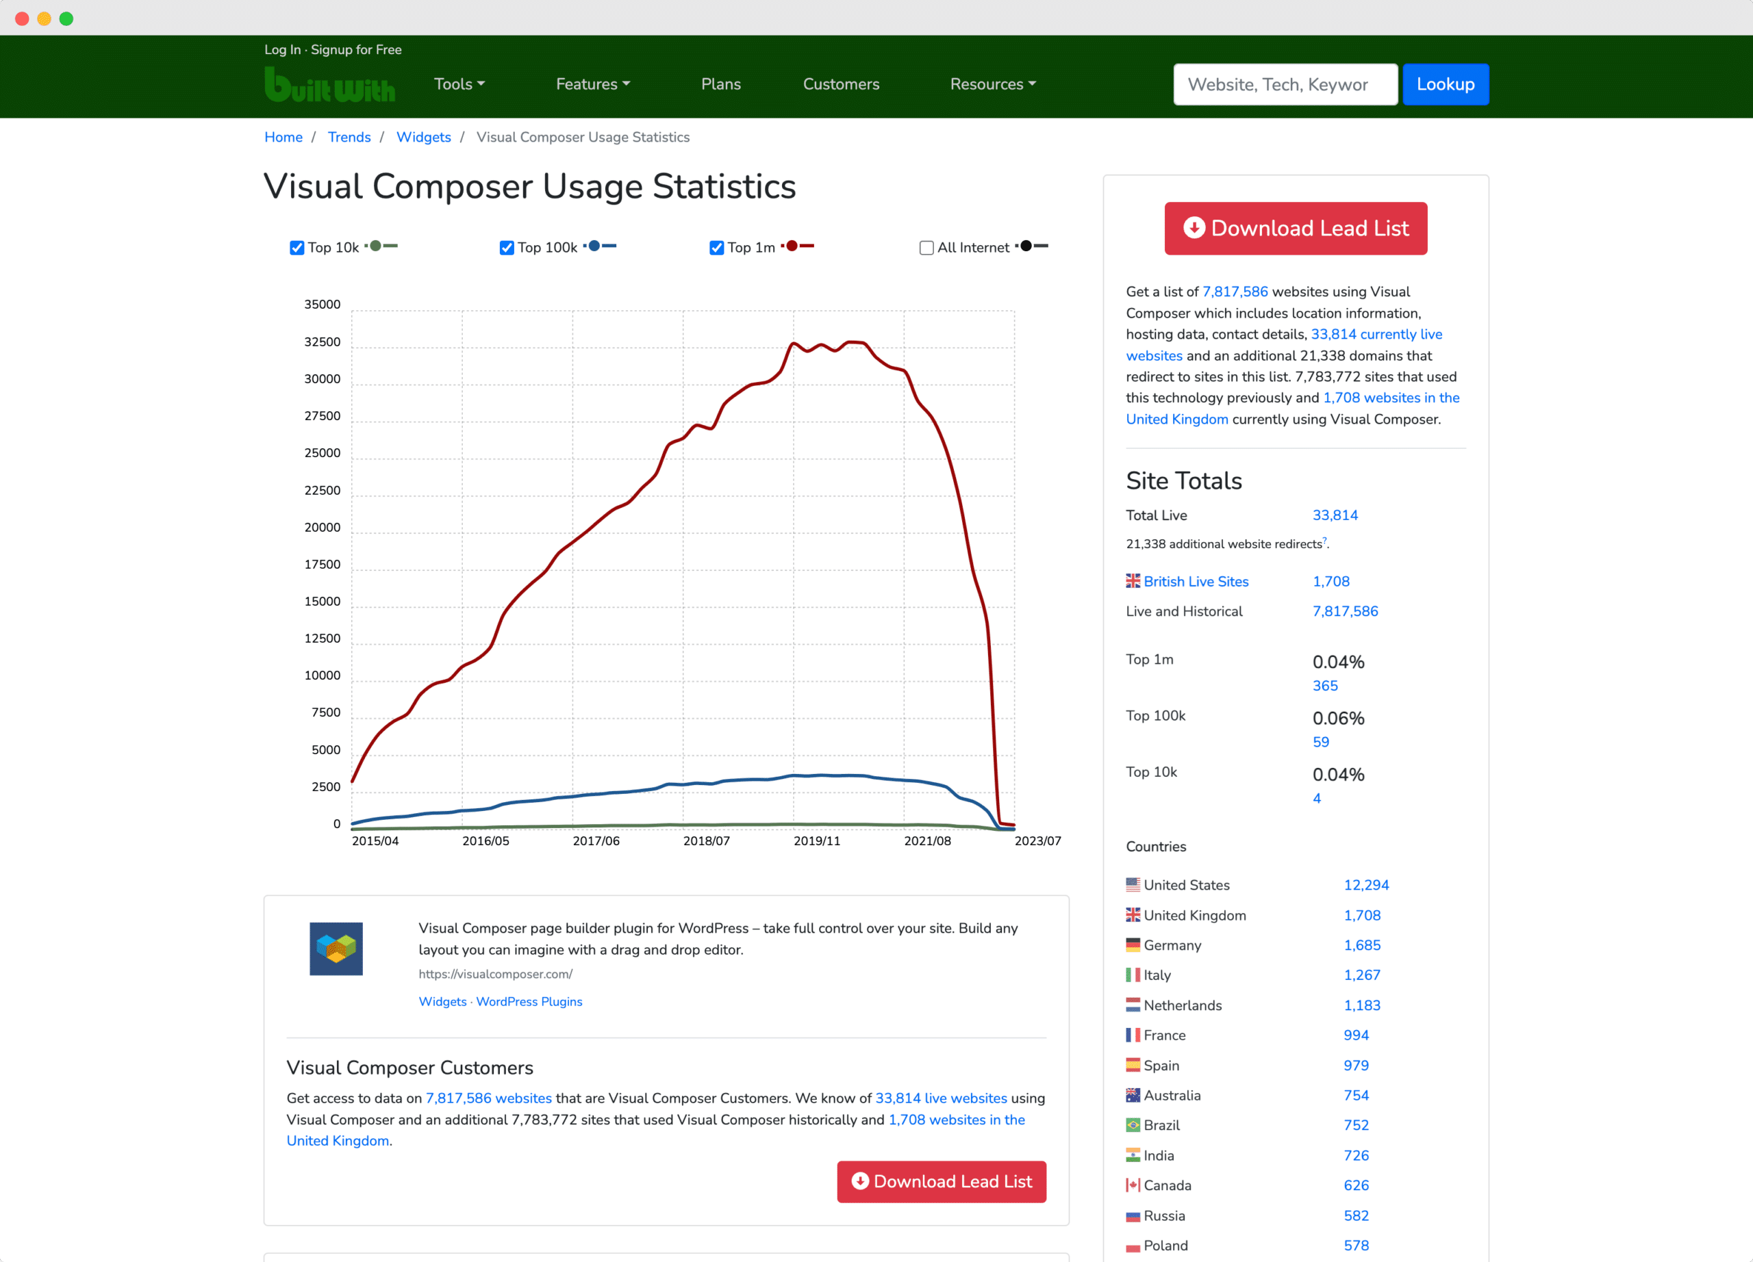Click the Canada flag icon
This screenshot has height=1262, width=1753.
click(x=1133, y=1185)
